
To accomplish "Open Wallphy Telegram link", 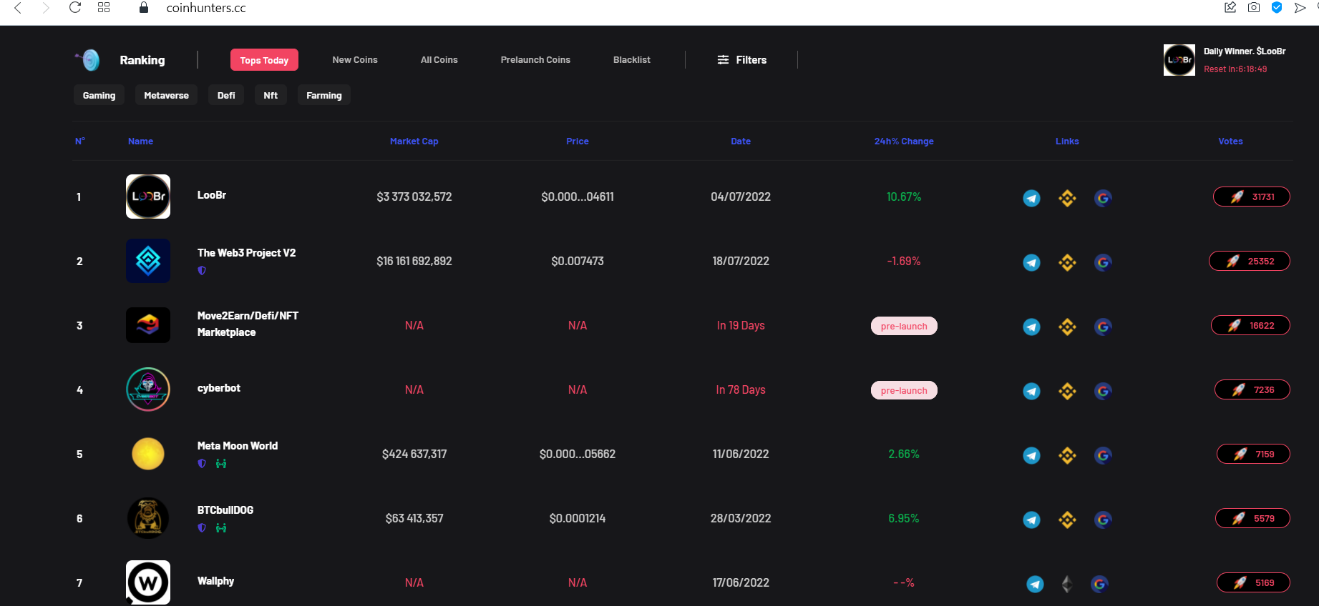I will tap(1035, 584).
